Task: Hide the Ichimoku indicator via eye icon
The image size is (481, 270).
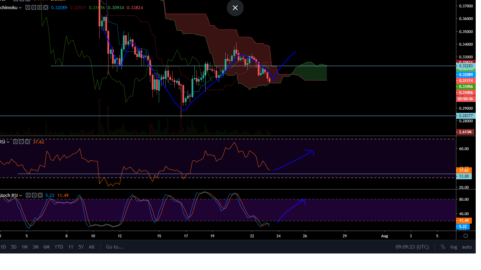Action: coord(28,7)
